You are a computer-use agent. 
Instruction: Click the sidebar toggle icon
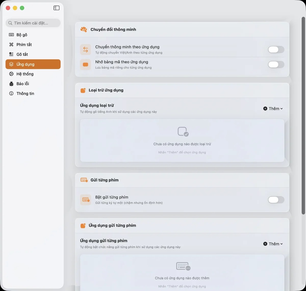tap(56, 8)
